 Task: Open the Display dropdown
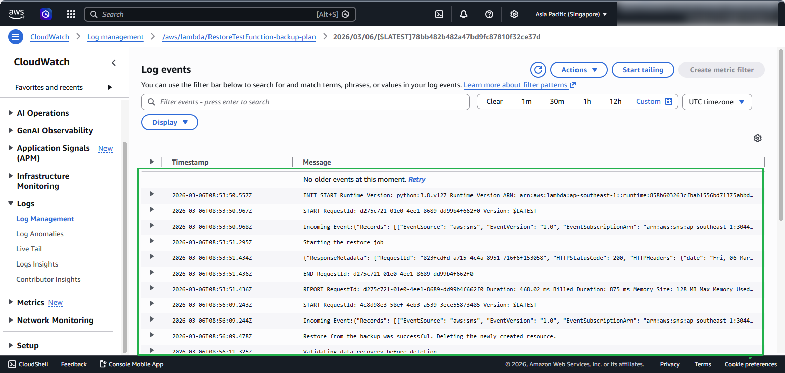170,122
